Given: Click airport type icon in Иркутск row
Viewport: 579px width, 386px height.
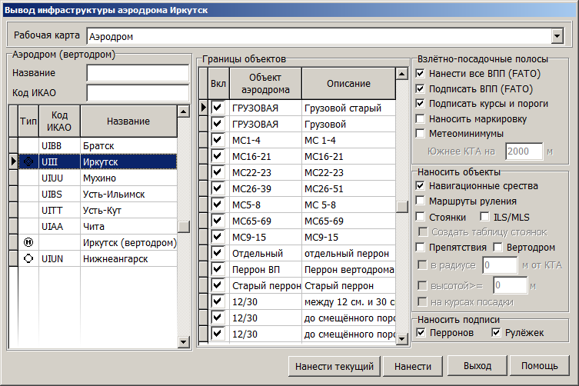Looking at the screenshot, I should pyautogui.click(x=29, y=161).
